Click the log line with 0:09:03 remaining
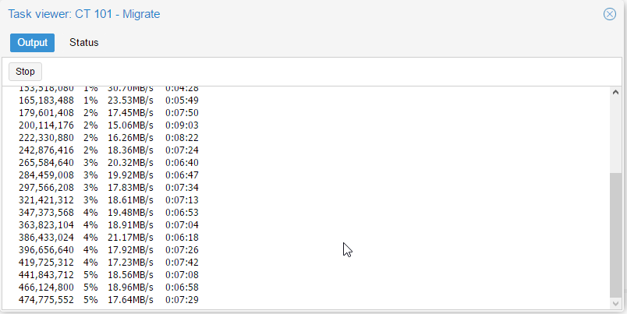 [108, 125]
